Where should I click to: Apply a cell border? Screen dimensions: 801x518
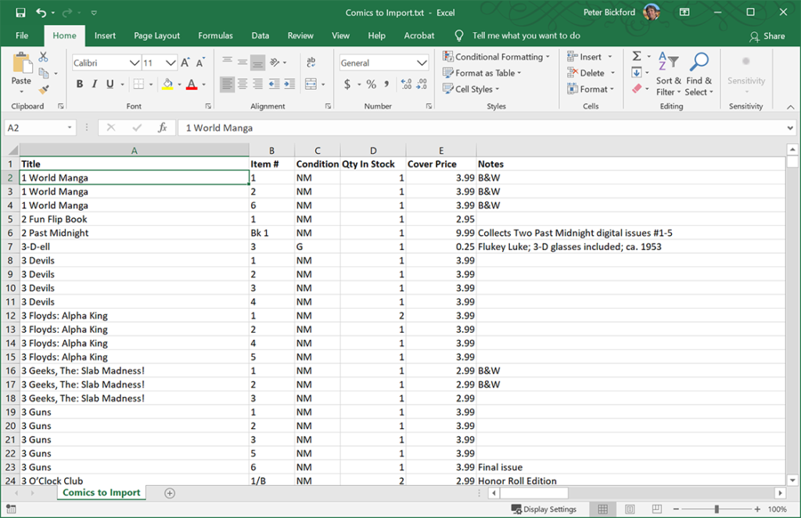click(x=138, y=84)
